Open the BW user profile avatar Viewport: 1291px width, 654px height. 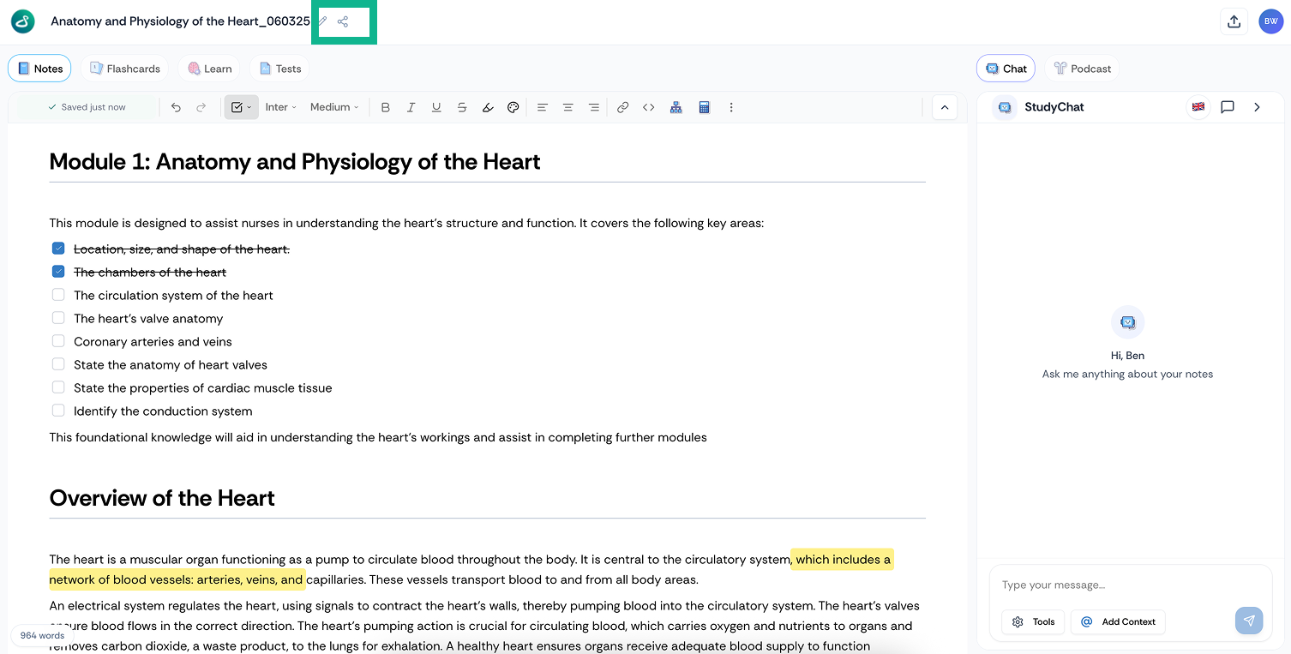(x=1271, y=21)
